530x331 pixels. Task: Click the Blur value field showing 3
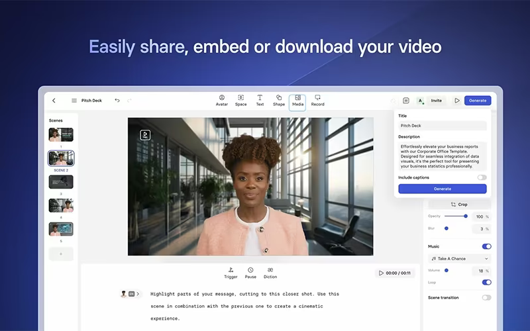[482, 229]
